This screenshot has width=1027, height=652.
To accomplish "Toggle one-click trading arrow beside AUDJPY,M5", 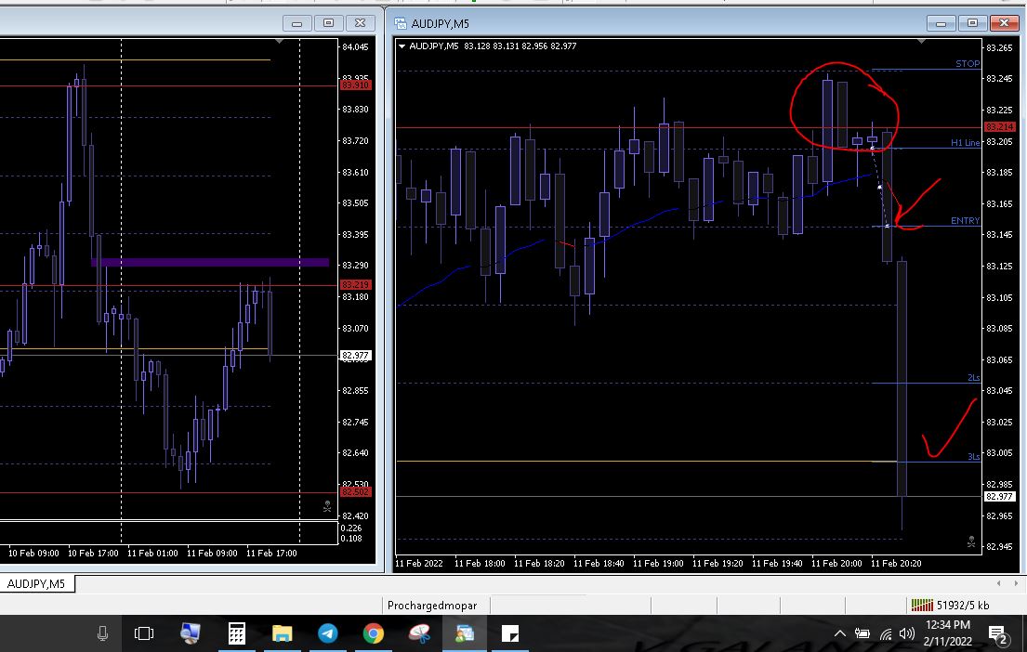I will point(402,46).
